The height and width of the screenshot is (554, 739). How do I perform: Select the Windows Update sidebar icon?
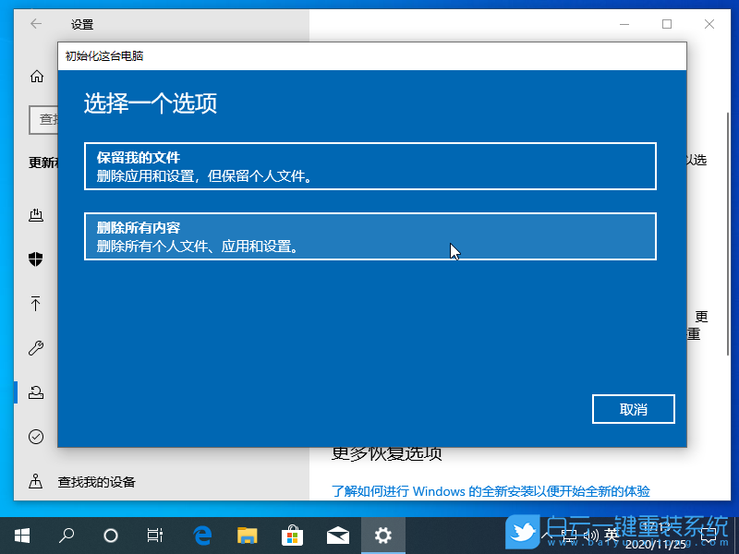tap(36, 215)
